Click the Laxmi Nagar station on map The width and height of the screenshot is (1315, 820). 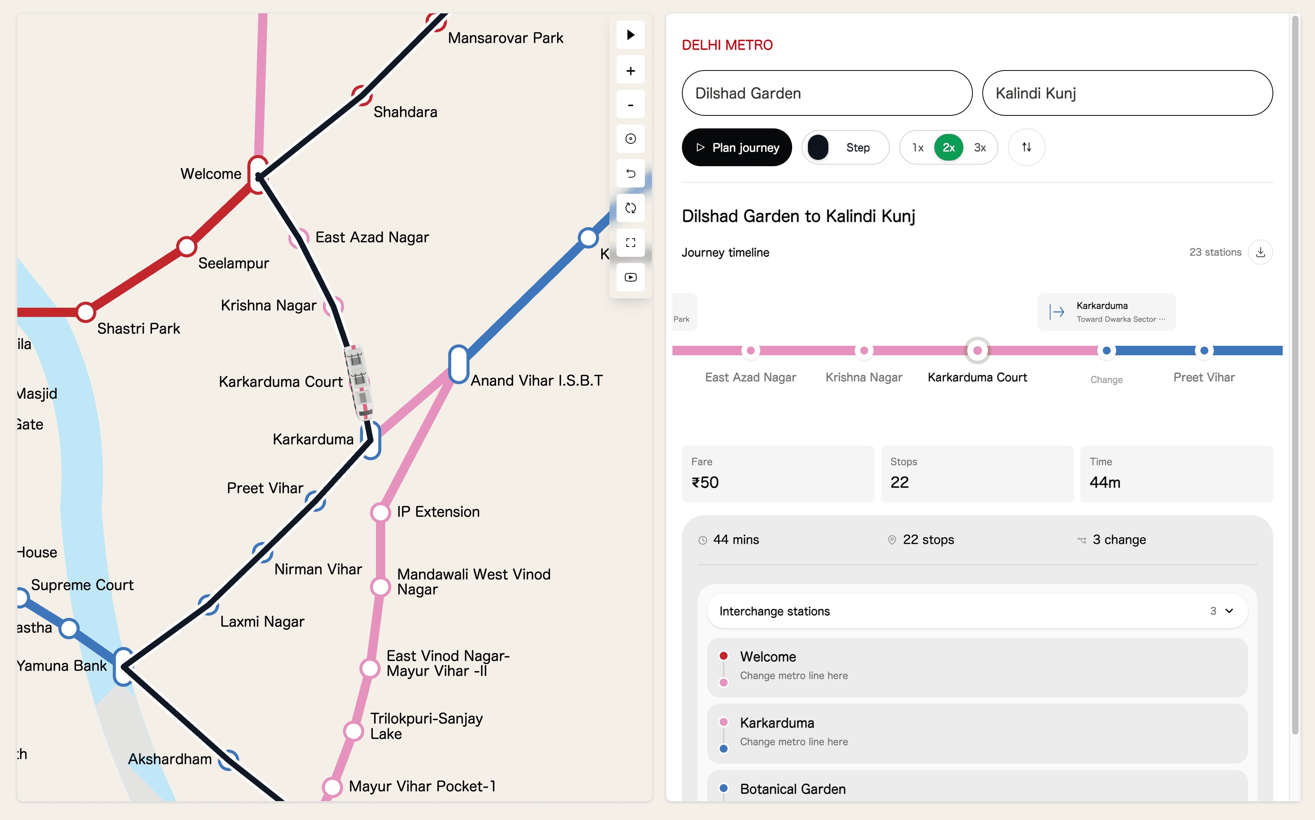[x=208, y=605]
